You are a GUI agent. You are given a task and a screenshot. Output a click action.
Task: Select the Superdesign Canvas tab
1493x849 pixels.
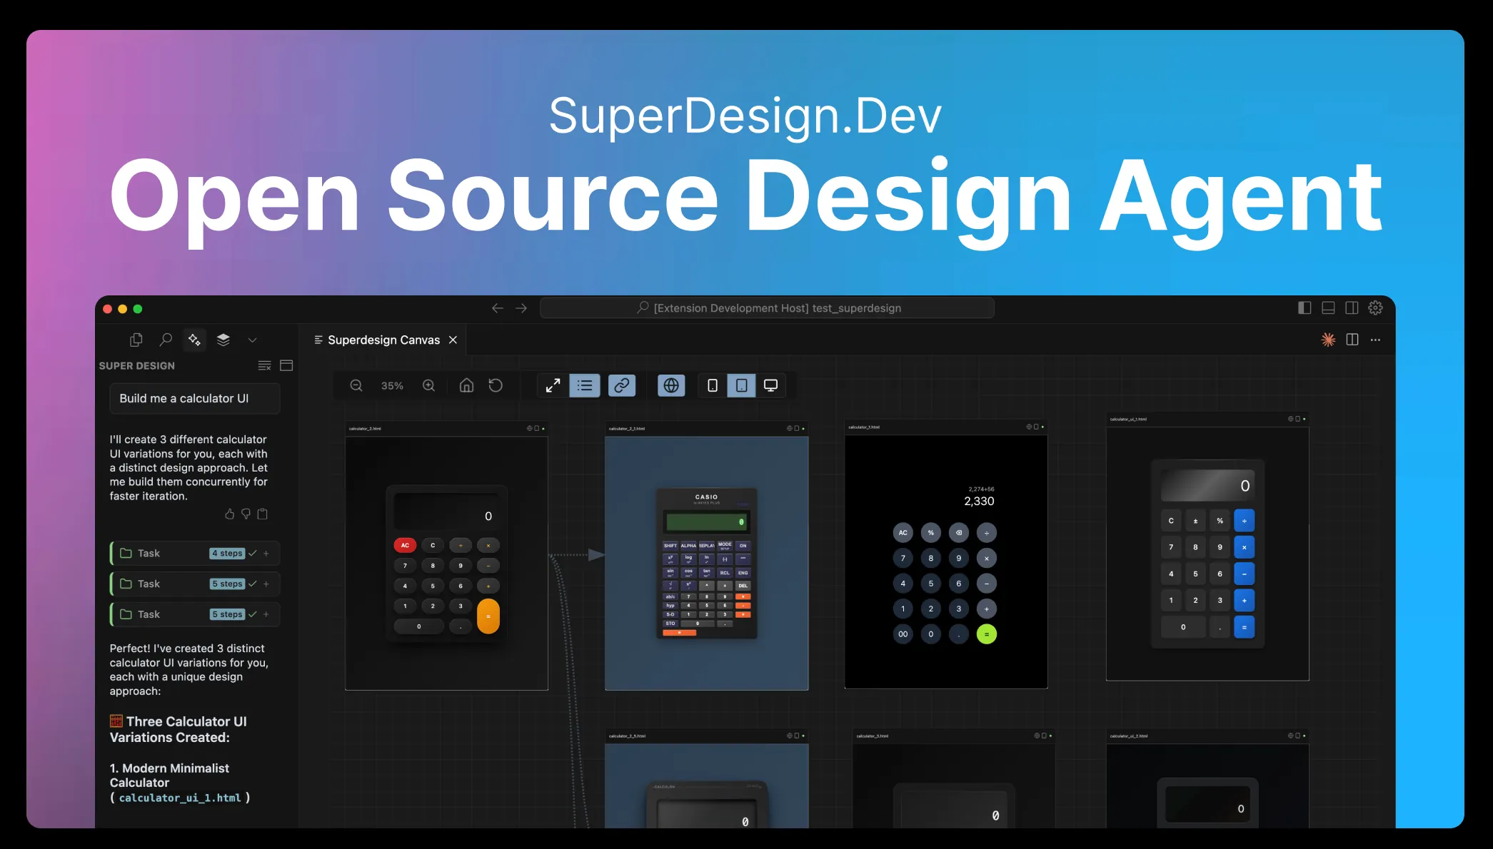[x=383, y=340]
